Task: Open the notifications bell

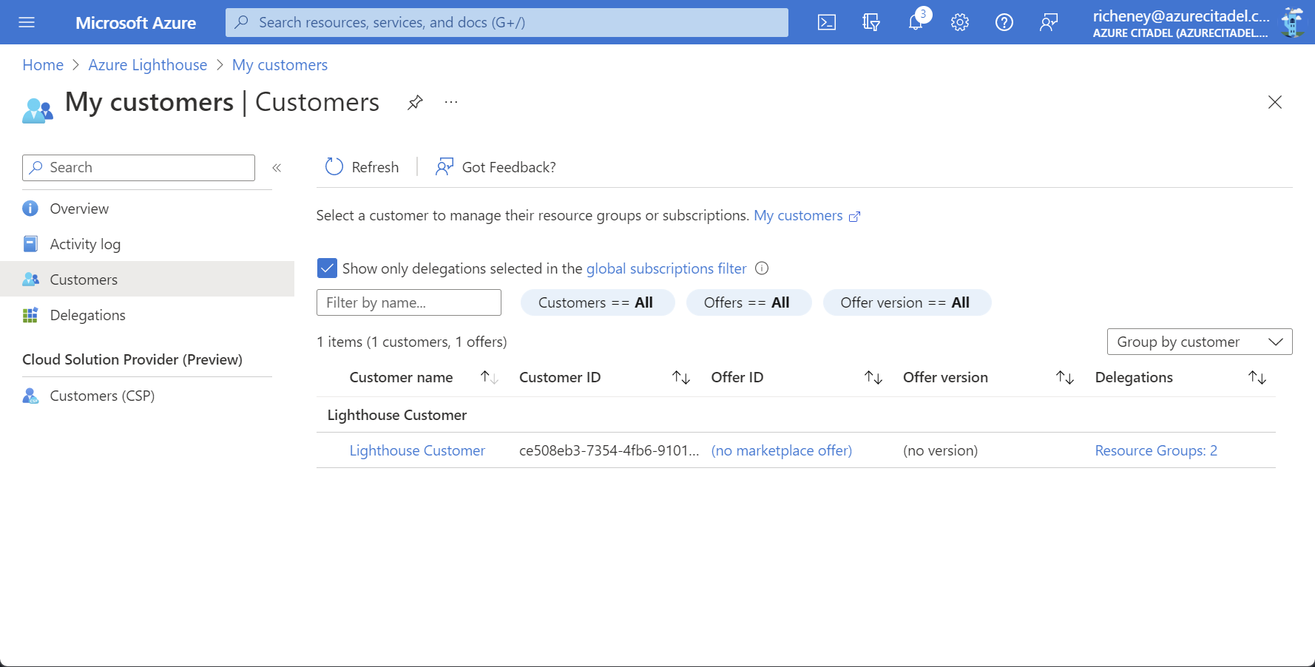Action: click(x=916, y=22)
